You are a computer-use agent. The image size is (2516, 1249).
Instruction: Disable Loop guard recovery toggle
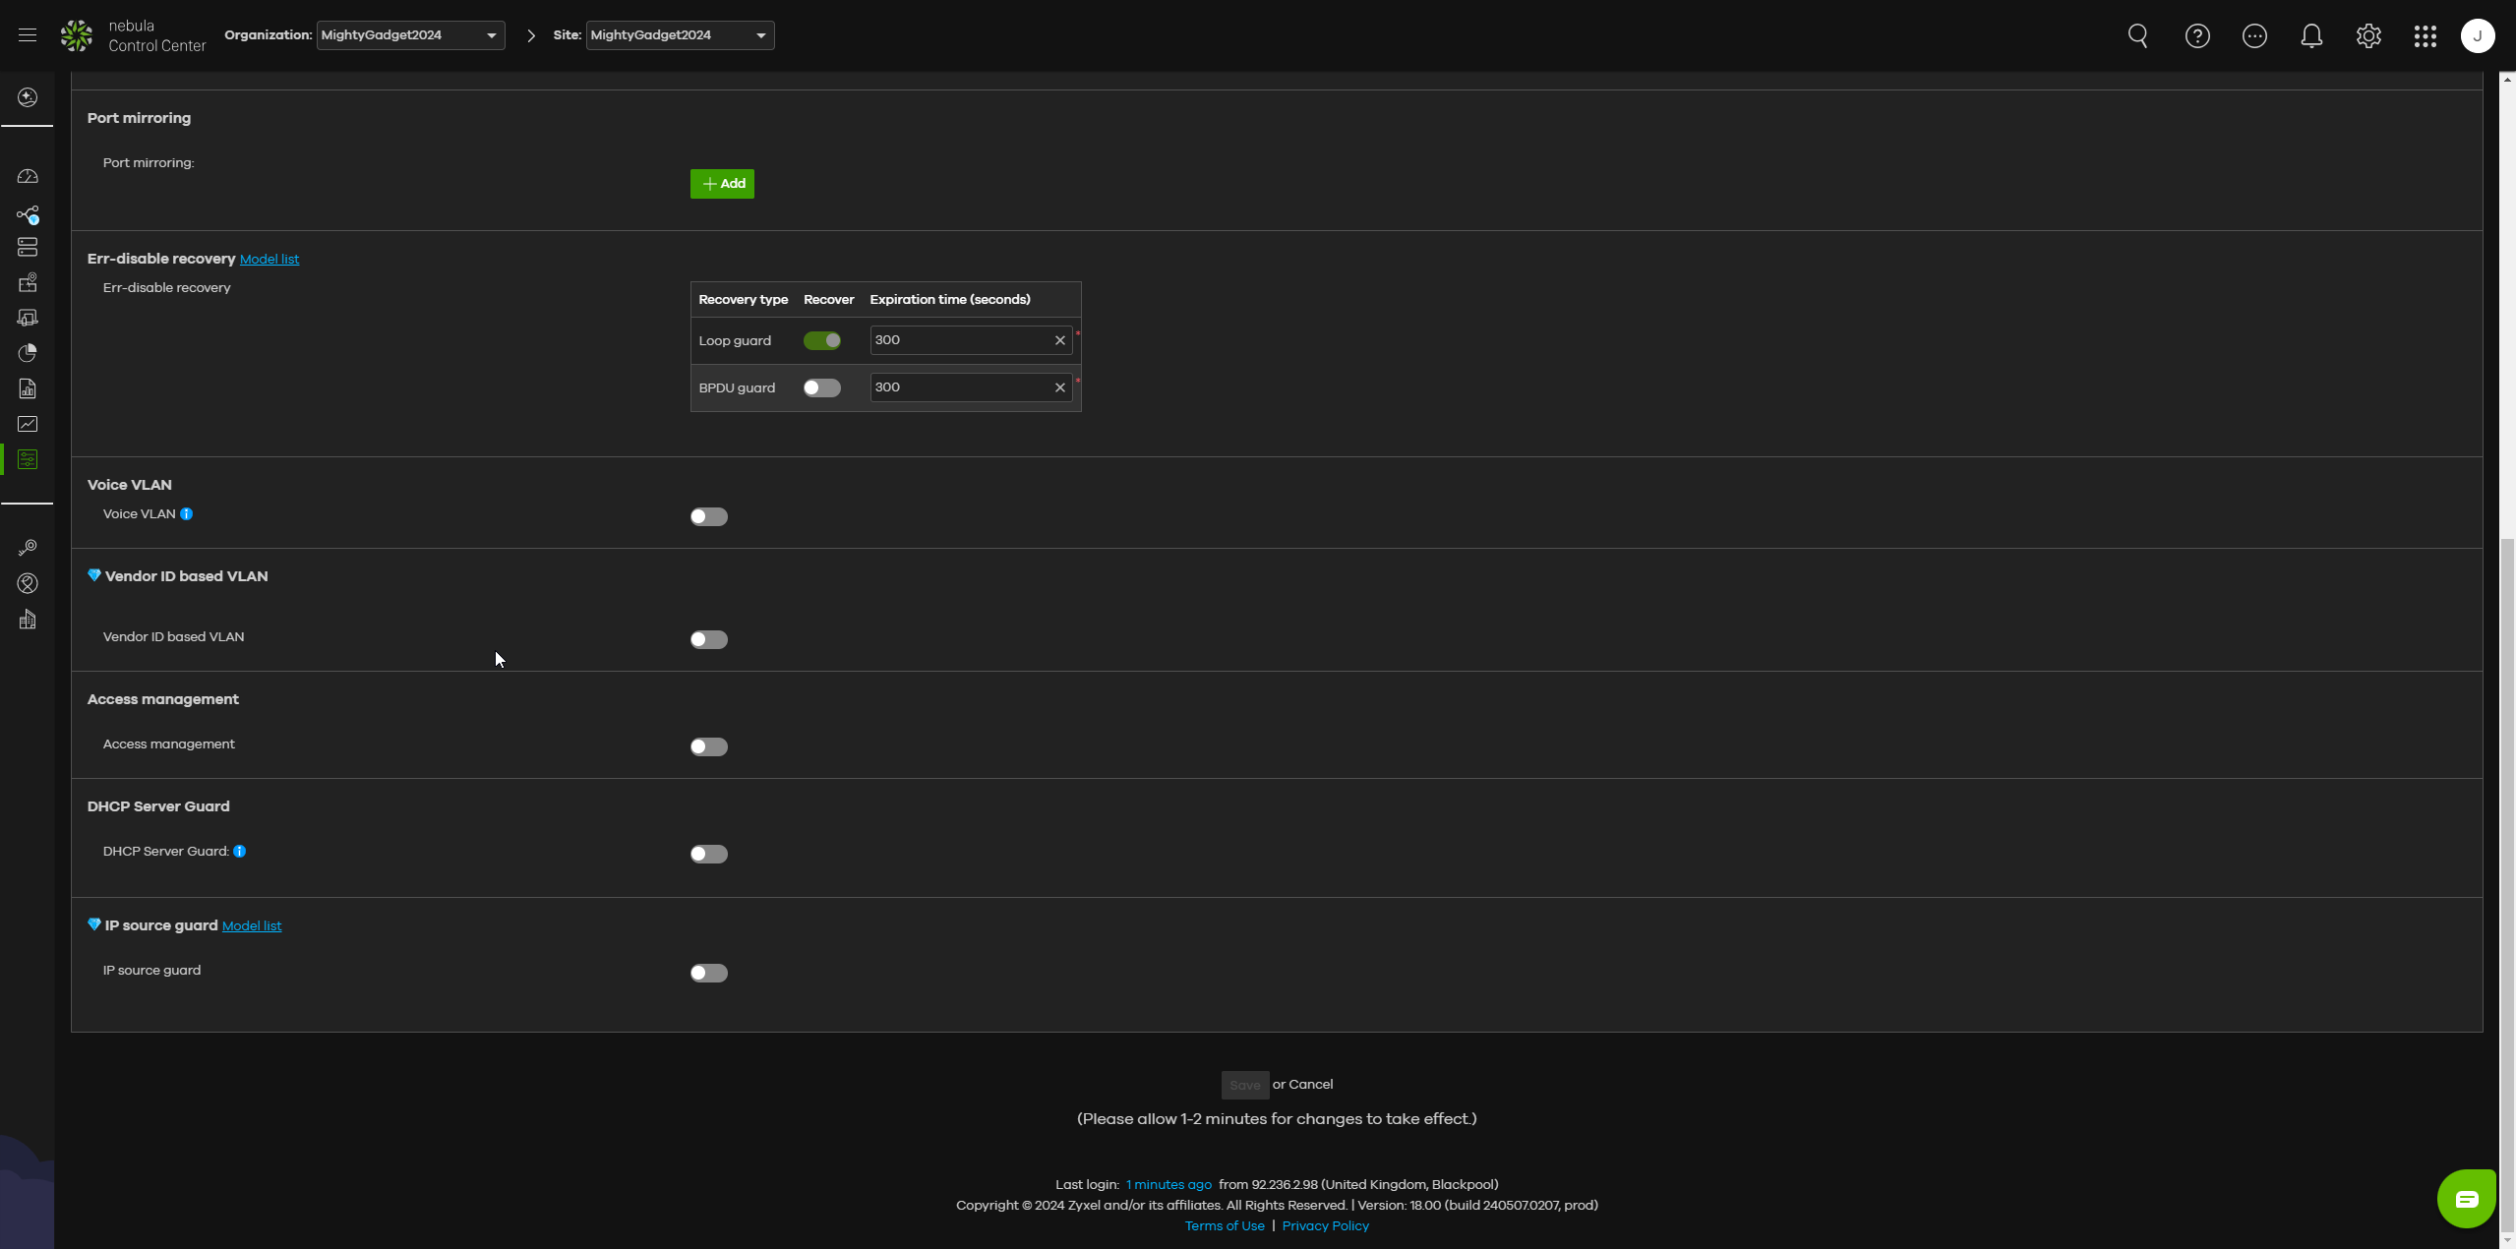(x=821, y=341)
